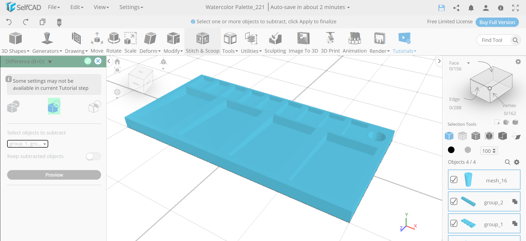
Task: Toggle fullscreen mode icon
Action: (x=515, y=8)
